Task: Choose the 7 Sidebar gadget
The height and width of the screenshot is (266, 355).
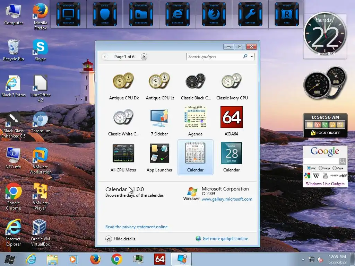Action: 159,122
